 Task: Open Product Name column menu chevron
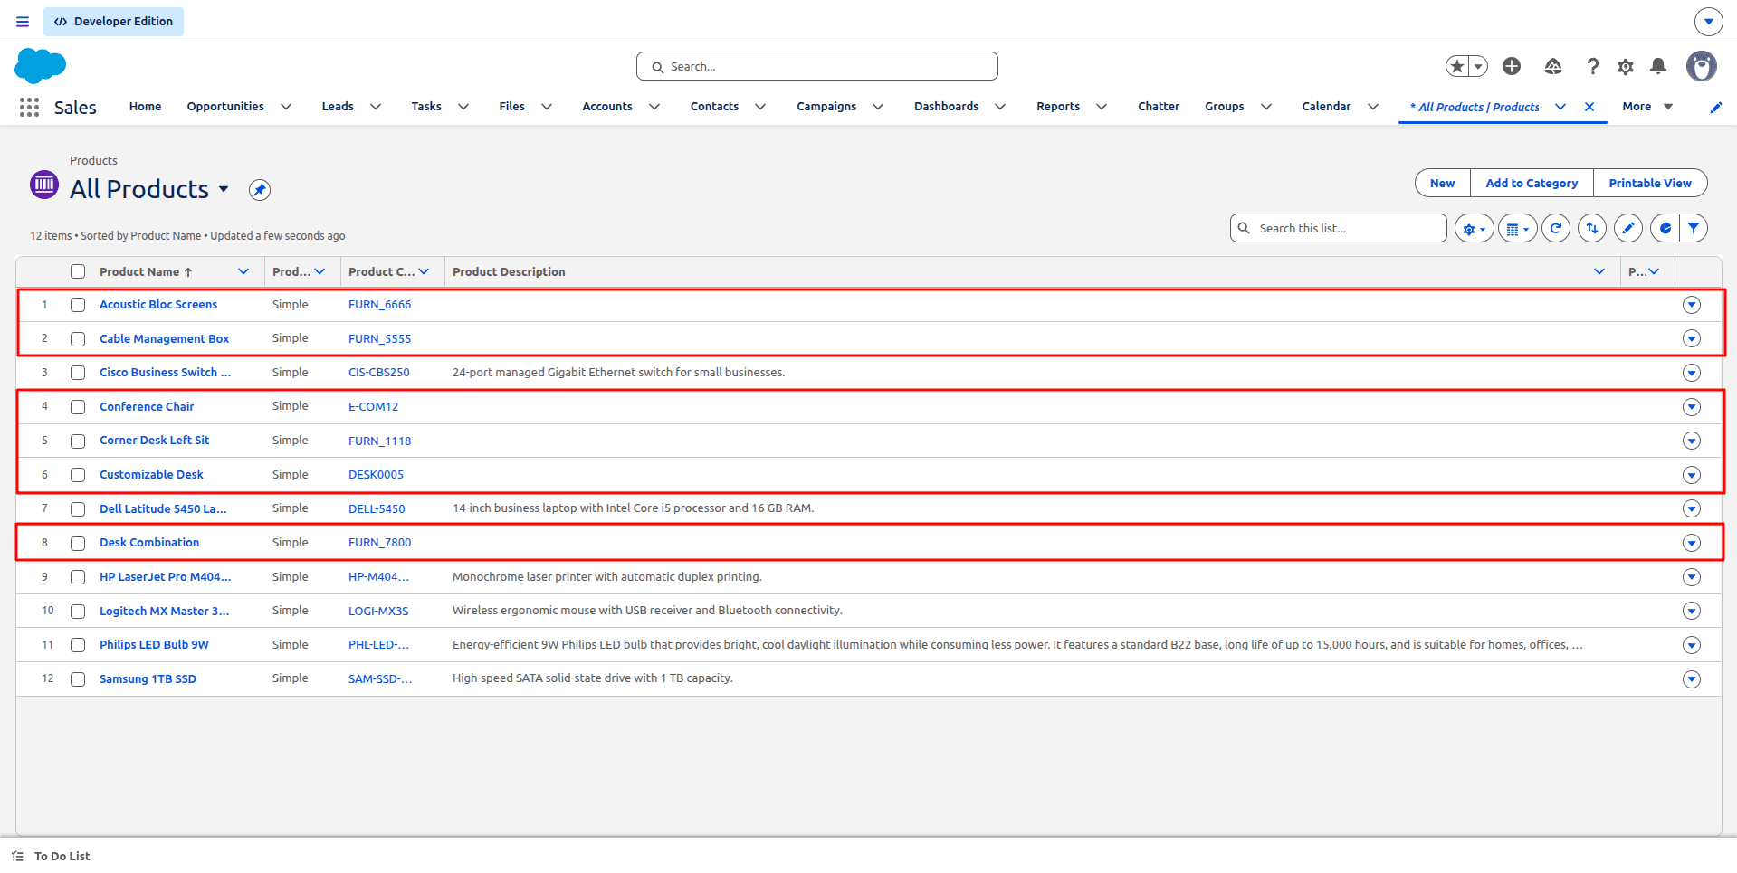tap(243, 271)
